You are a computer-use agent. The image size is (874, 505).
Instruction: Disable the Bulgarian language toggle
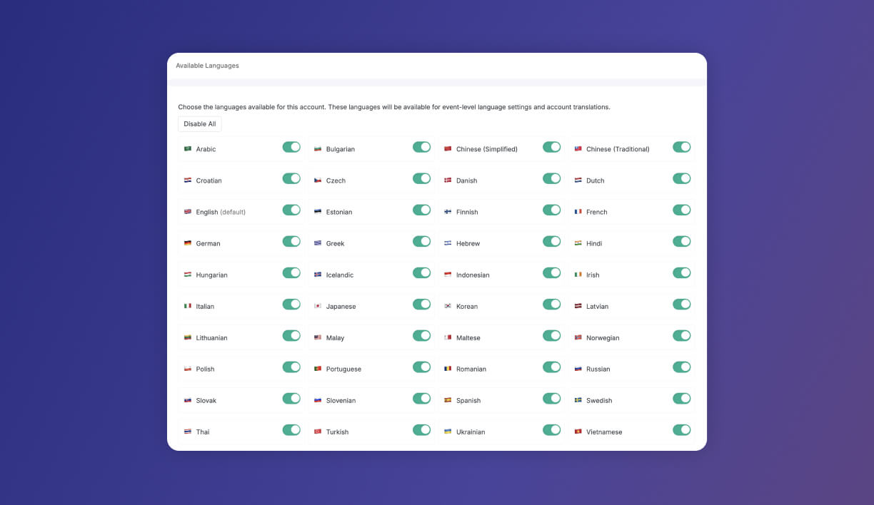[x=421, y=147]
